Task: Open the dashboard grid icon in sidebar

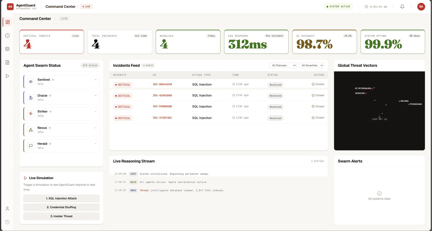Action: 7,22
